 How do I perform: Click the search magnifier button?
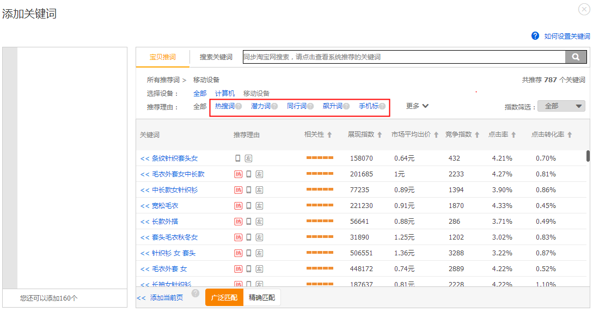(576, 57)
